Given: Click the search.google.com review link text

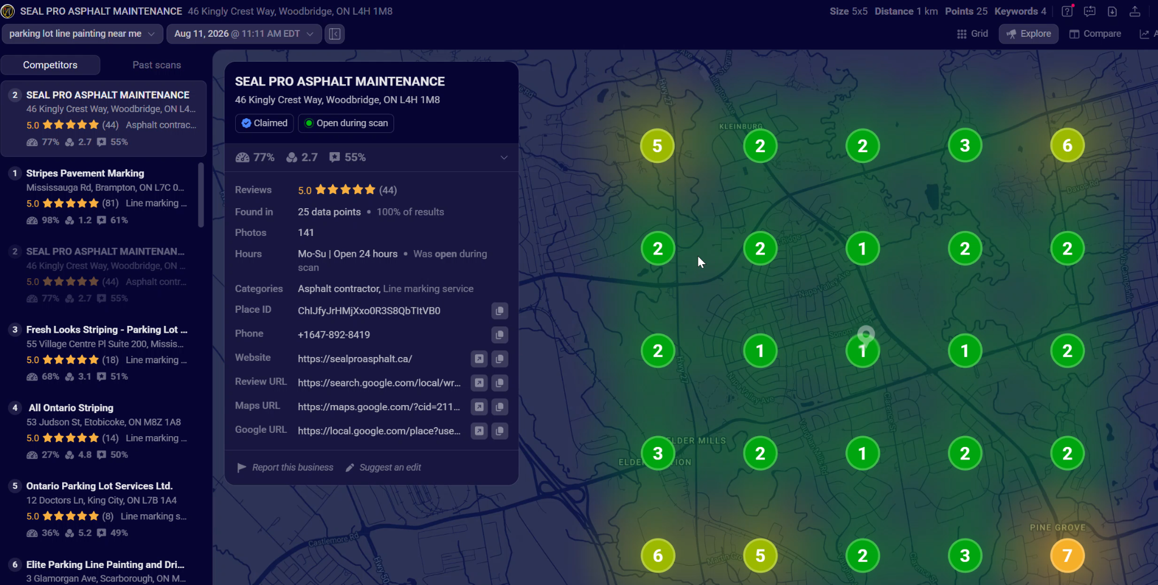Looking at the screenshot, I should (x=379, y=383).
